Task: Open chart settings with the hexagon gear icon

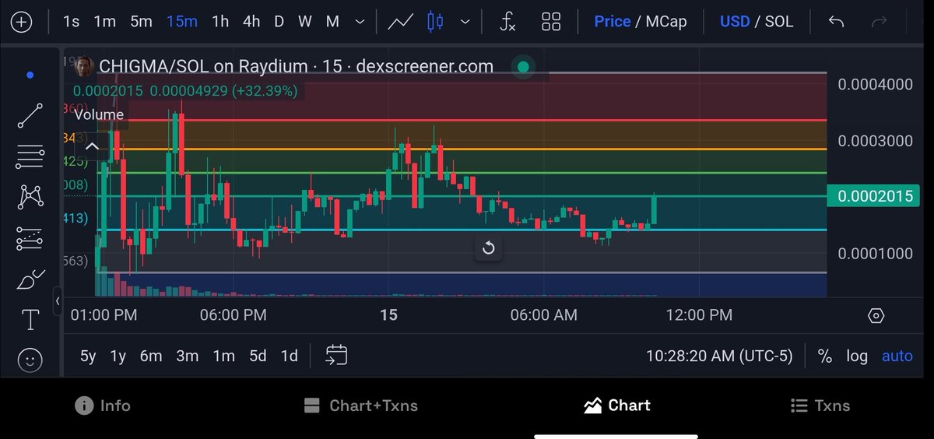Action: (876, 315)
